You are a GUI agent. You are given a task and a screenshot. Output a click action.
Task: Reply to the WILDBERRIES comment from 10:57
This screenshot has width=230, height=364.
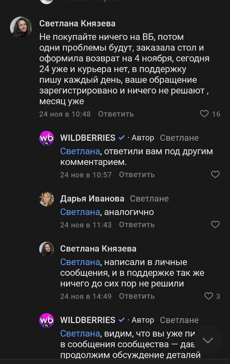137,175
